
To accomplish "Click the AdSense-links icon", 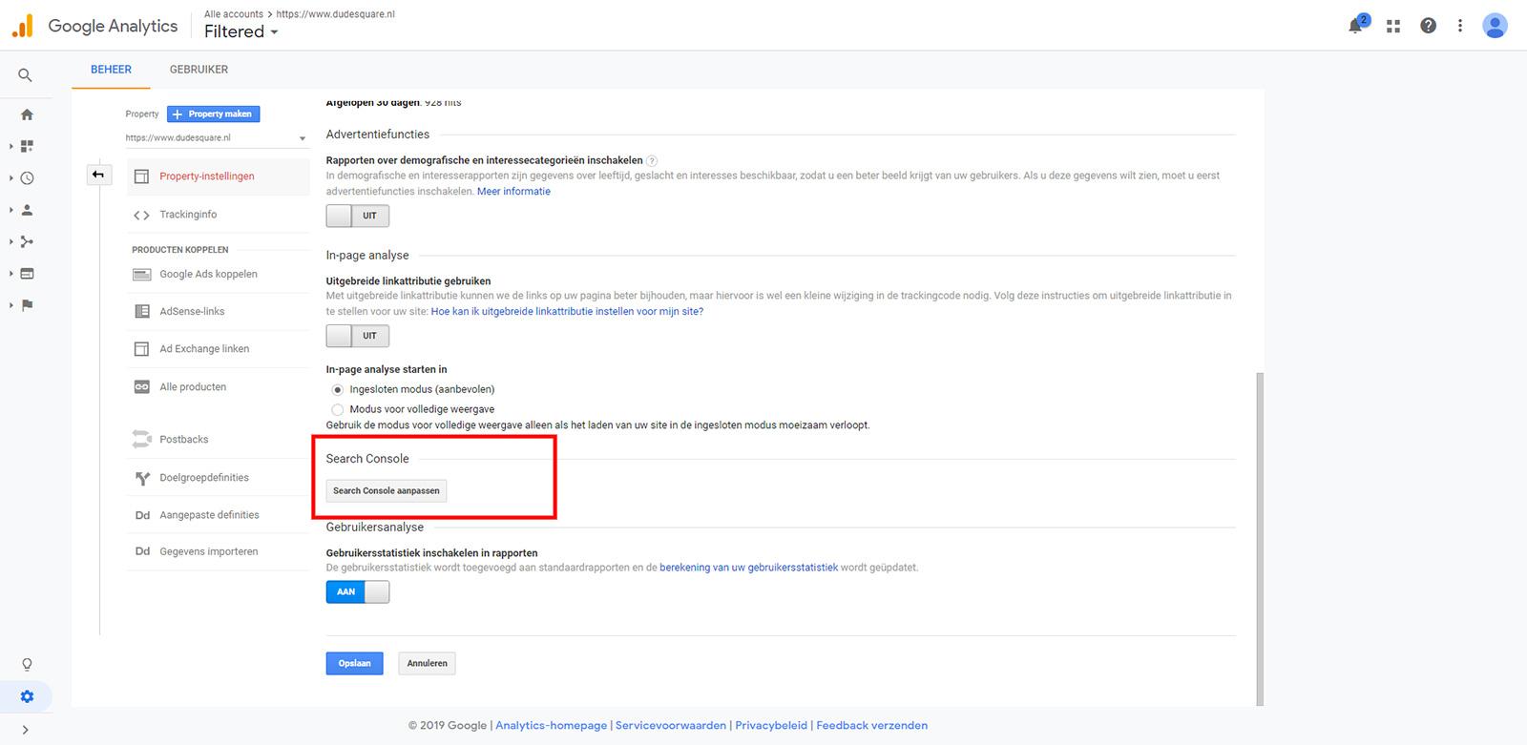I will [141, 312].
